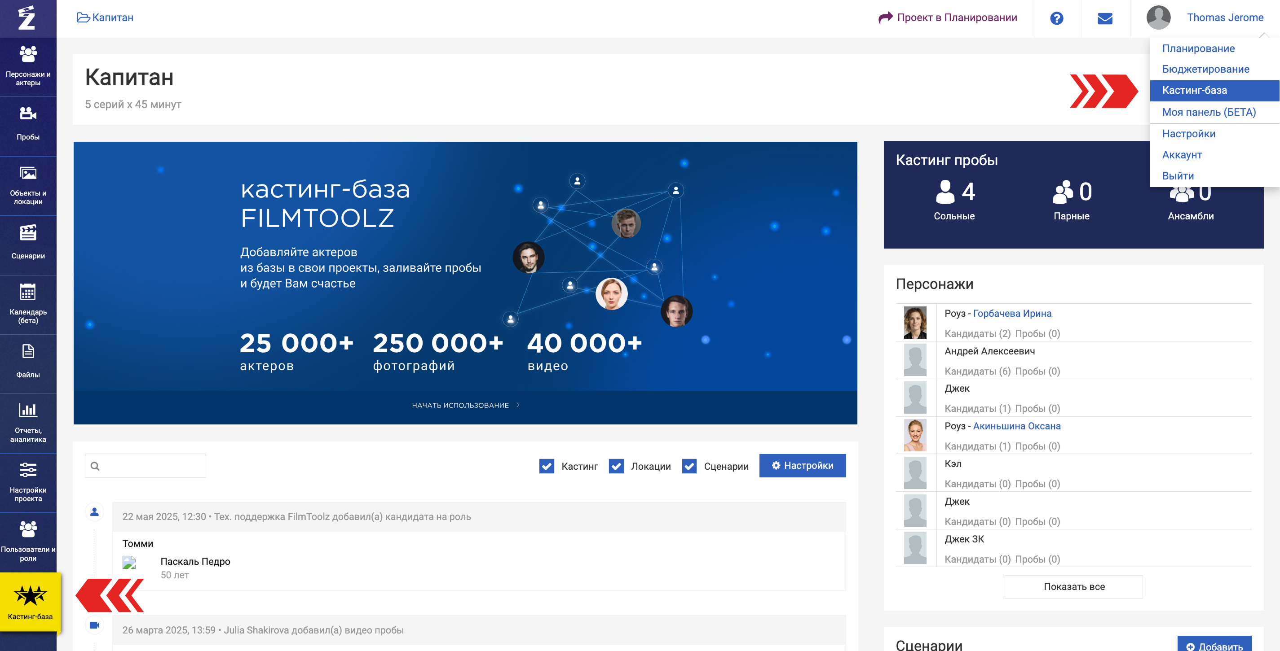Click the Паскаль Педро candidate name
This screenshot has width=1280, height=651.
coord(195,561)
